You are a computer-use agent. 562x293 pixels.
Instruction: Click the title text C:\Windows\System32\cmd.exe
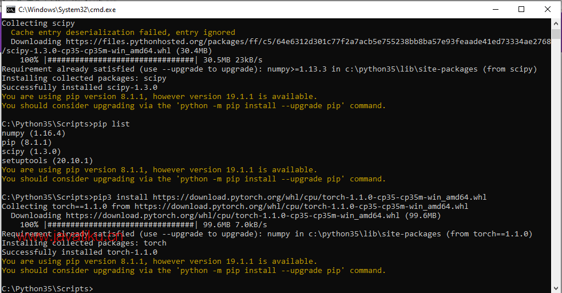tap(67, 10)
